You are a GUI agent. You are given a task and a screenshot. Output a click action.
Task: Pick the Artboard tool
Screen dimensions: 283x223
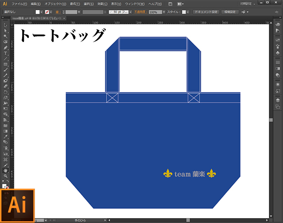[x=5, y=159]
